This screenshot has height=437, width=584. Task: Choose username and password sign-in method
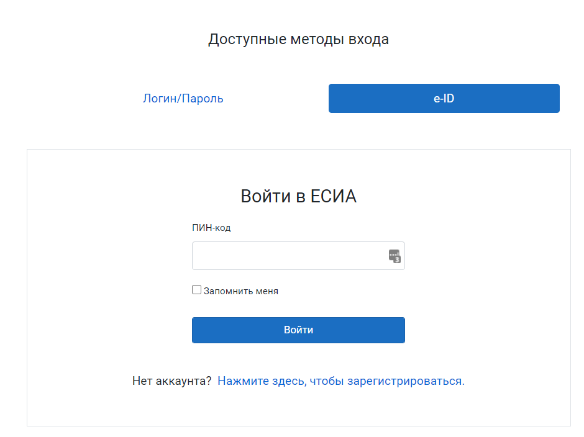183,99
